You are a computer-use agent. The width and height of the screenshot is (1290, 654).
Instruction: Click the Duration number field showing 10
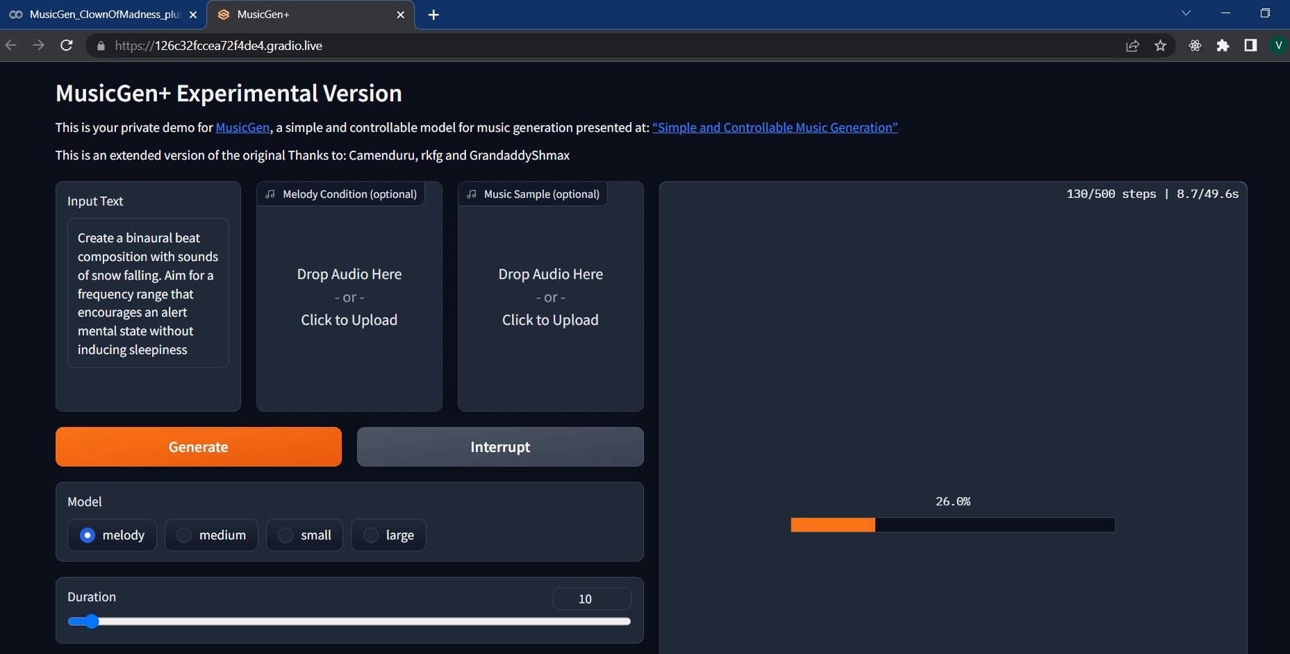point(592,598)
